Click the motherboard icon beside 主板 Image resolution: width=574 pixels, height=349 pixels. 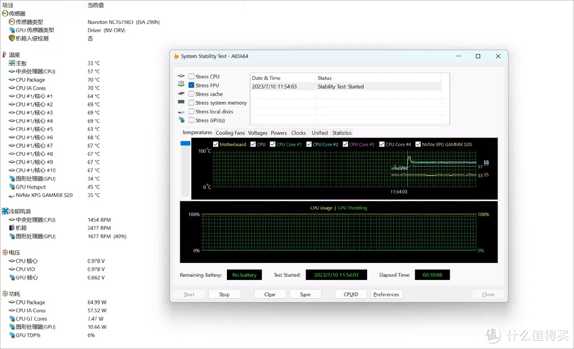12,63
